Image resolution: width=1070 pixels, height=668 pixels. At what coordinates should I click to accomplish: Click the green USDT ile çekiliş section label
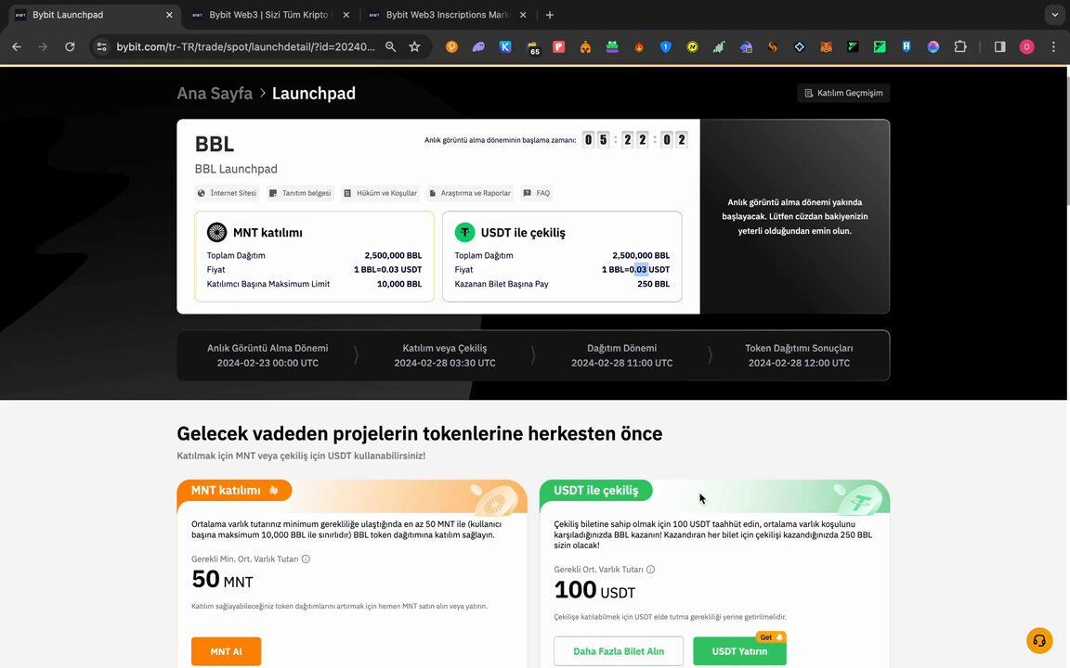coord(595,490)
